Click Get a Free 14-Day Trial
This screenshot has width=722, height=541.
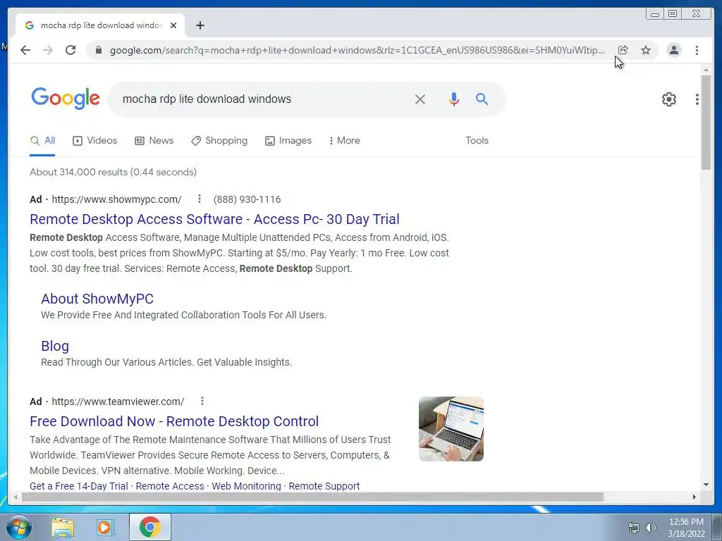click(x=79, y=486)
